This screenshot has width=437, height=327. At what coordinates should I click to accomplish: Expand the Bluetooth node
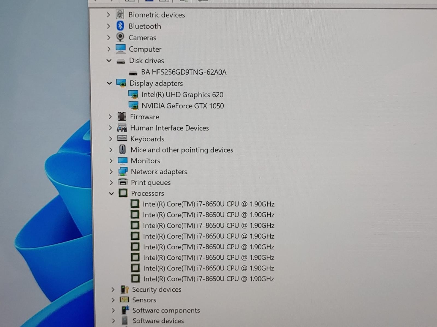pos(108,26)
